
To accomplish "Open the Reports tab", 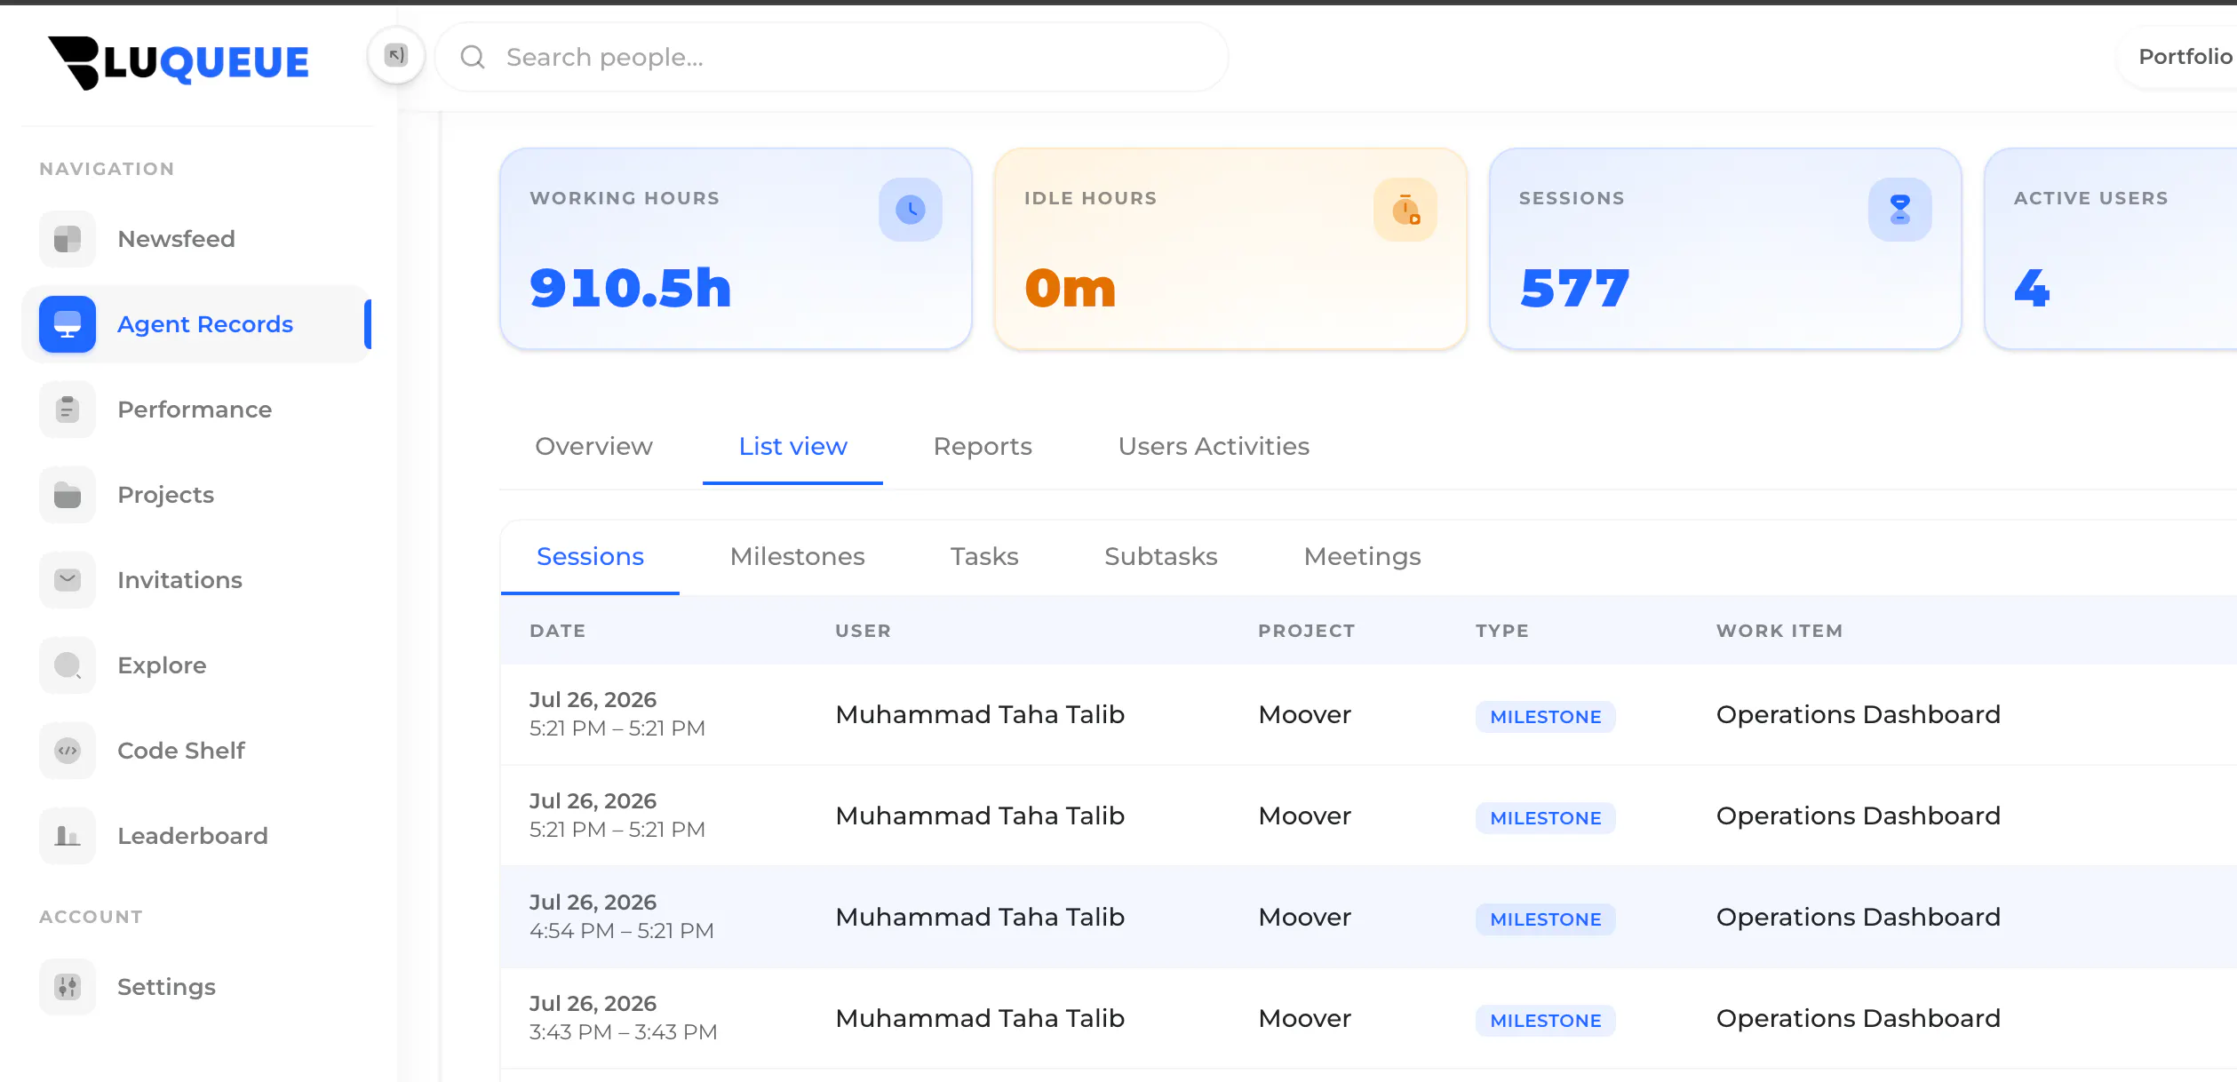I will click(983, 446).
